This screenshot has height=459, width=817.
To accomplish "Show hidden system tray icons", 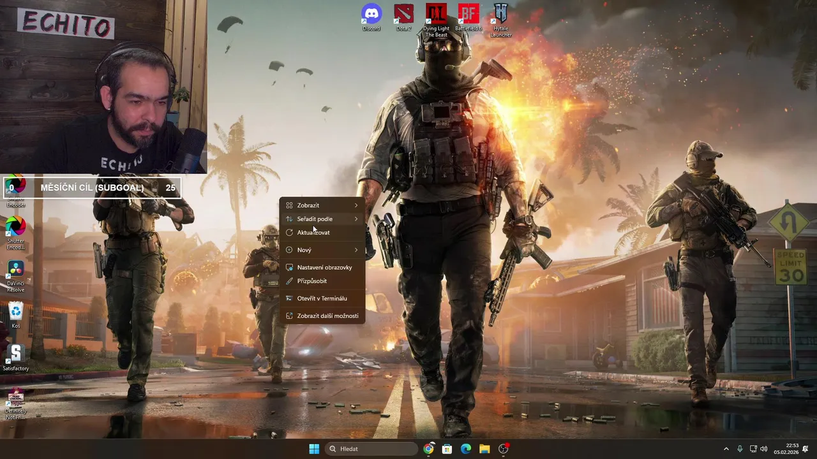I will coord(726,449).
